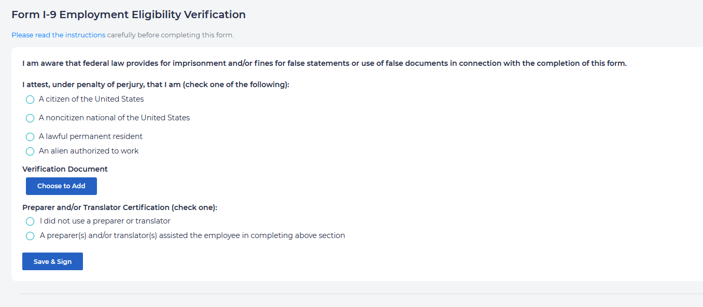This screenshot has height=307, width=703.
Task: Click the "A citizen of the United States" label text
Action: [91, 99]
